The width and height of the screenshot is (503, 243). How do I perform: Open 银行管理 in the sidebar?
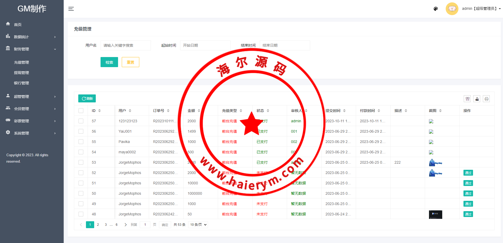click(x=21, y=83)
